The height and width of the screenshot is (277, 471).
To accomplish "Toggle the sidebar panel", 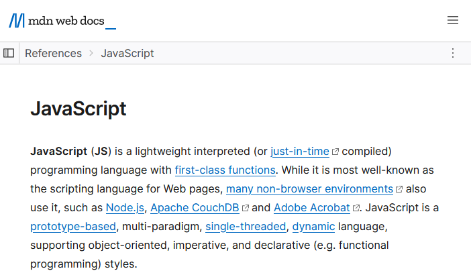I will click(x=9, y=53).
